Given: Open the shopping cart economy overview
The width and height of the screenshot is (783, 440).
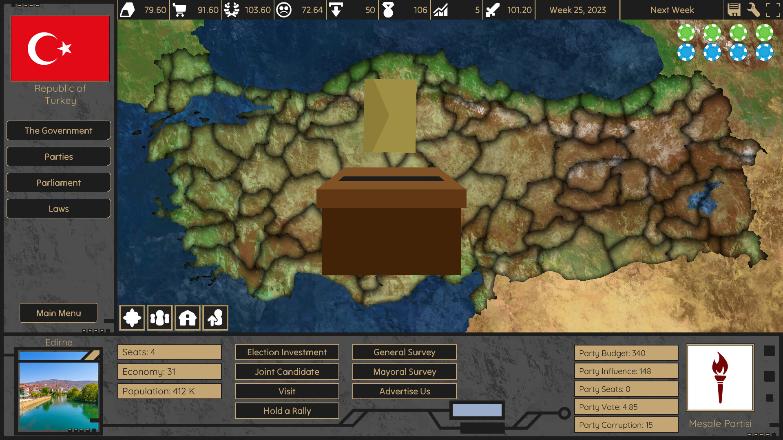Looking at the screenshot, I should click(179, 10).
